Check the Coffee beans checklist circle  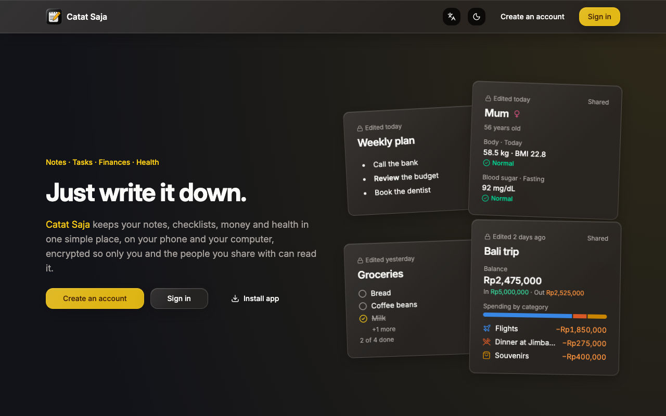[363, 306]
